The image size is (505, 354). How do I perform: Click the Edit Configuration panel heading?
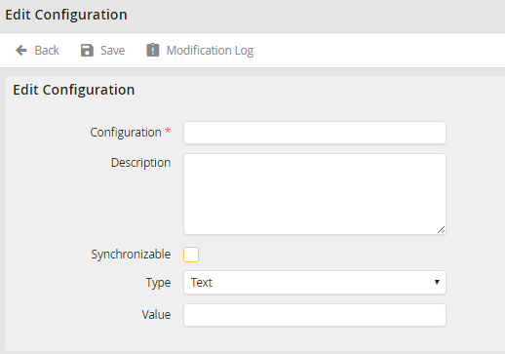pos(74,90)
